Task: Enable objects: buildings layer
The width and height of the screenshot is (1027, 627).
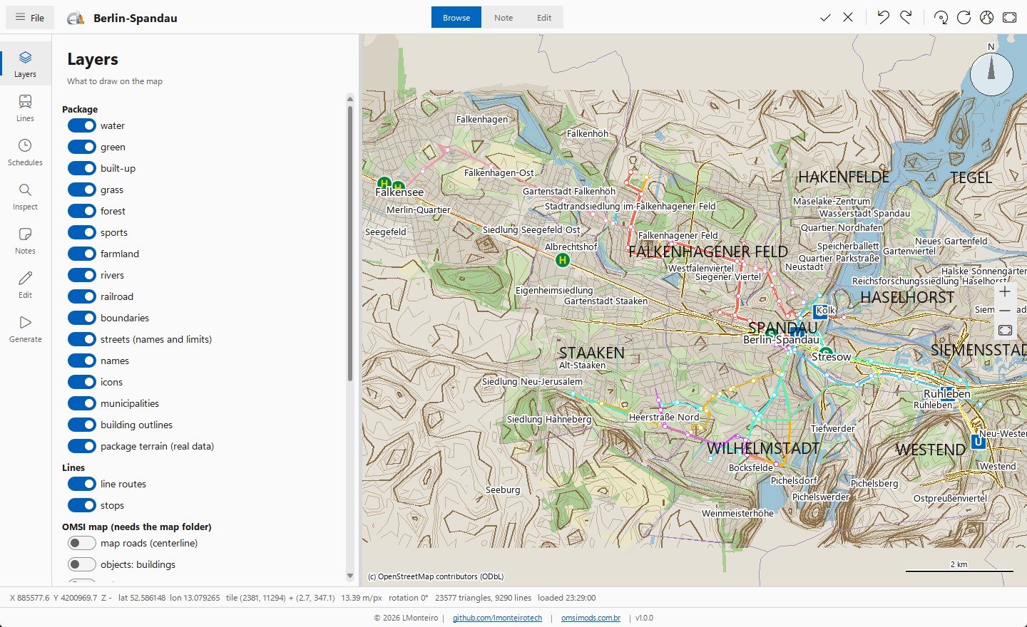Action: (x=82, y=564)
